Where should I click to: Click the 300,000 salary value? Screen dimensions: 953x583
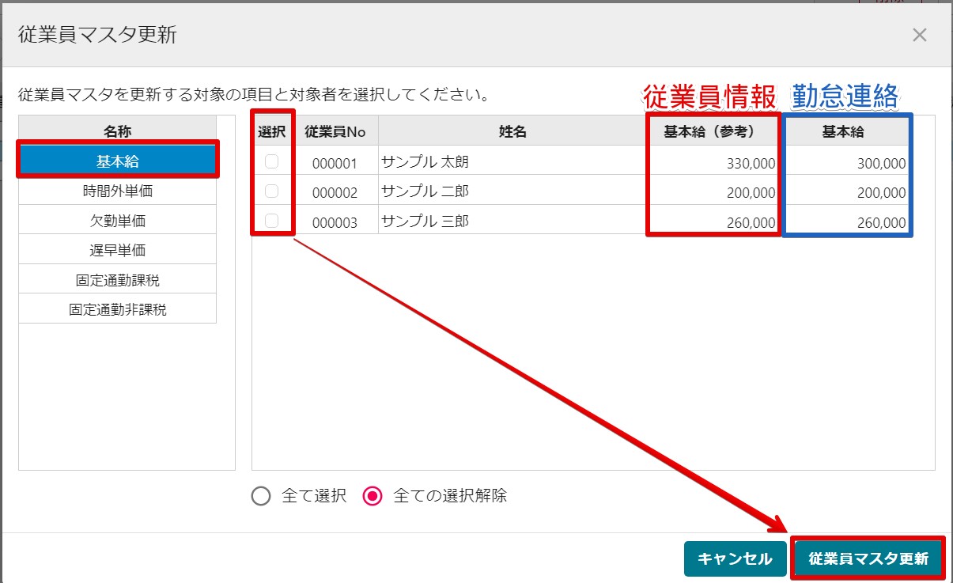pyautogui.click(x=882, y=164)
